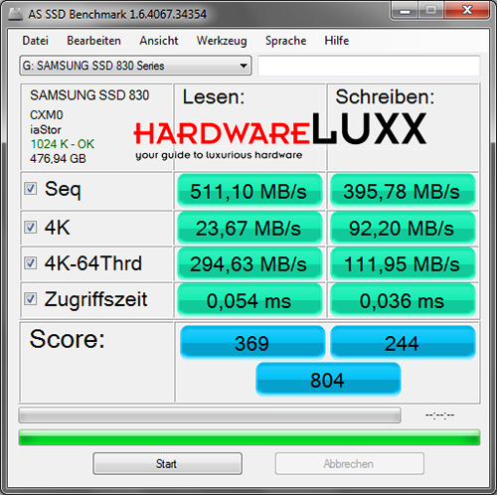
Task: Toggle the Zugriffszeit checkbox
Action: (30, 298)
